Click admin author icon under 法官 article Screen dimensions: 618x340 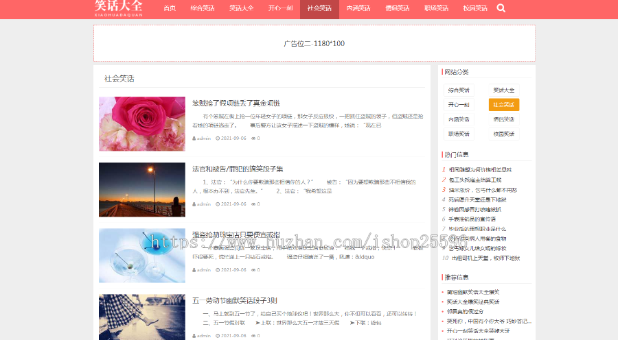point(194,204)
